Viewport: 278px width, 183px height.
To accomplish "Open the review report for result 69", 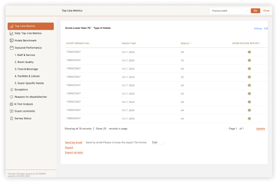I will click(249, 52).
